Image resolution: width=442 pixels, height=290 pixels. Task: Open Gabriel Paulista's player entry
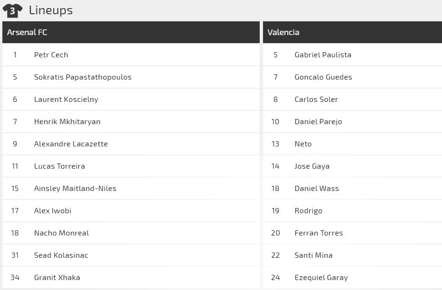coord(323,55)
